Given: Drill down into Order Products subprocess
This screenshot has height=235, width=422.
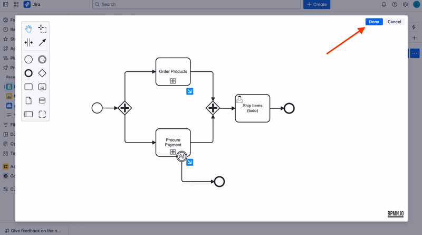Looking at the screenshot, I should [x=190, y=91].
